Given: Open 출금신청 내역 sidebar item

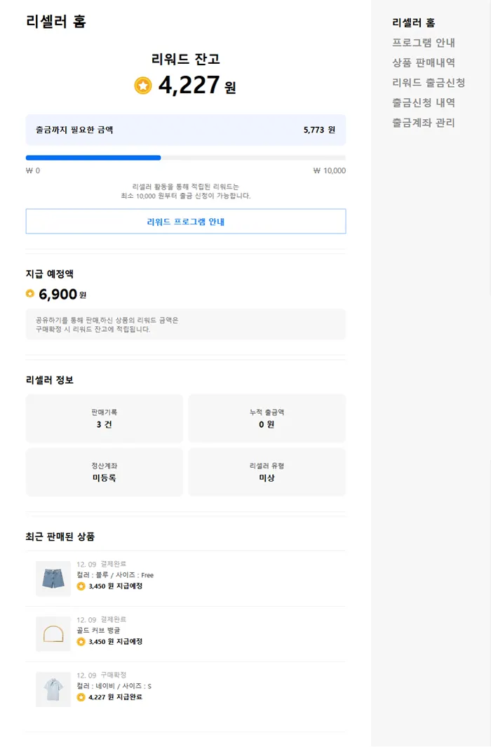Looking at the screenshot, I should pyautogui.click(x=424, y=102).
